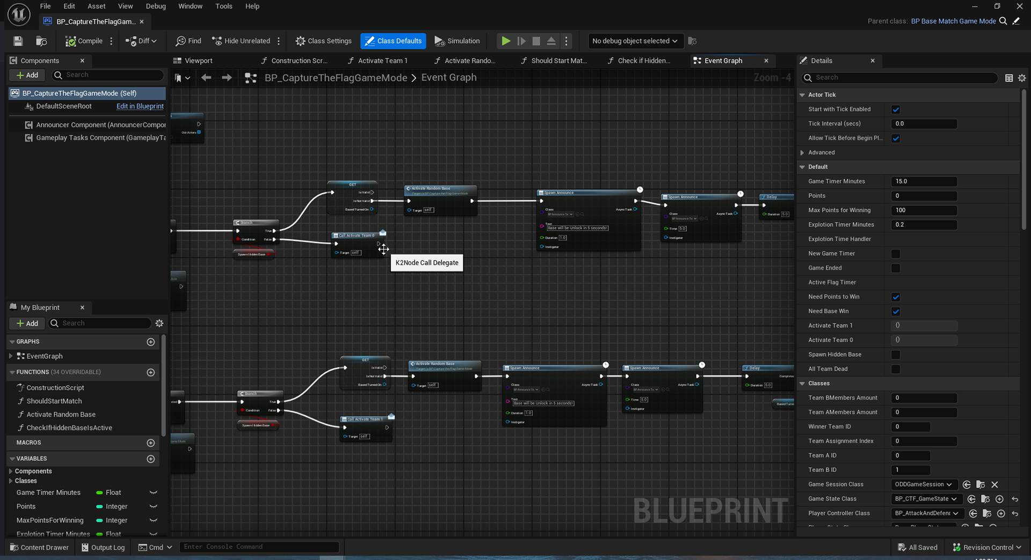Navigate forward in graph history
The width and height of the screenshot is (1031, 560).
pyautogui.click(x=227, y=78)
